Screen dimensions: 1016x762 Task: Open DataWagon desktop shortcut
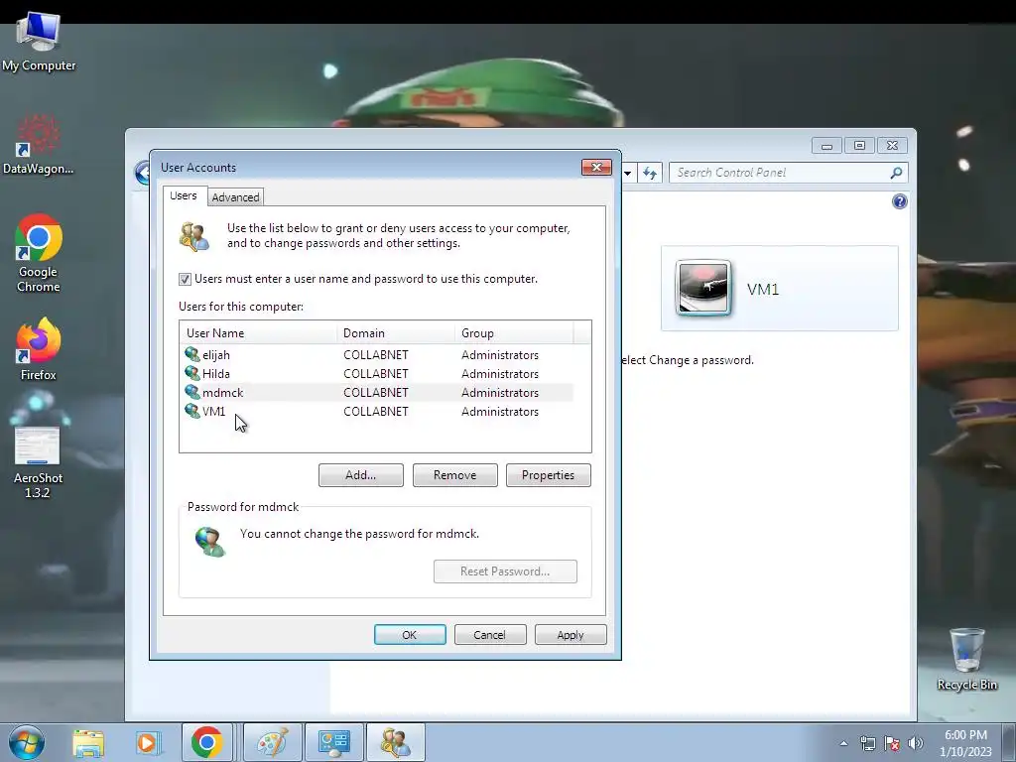click(39, 145)
